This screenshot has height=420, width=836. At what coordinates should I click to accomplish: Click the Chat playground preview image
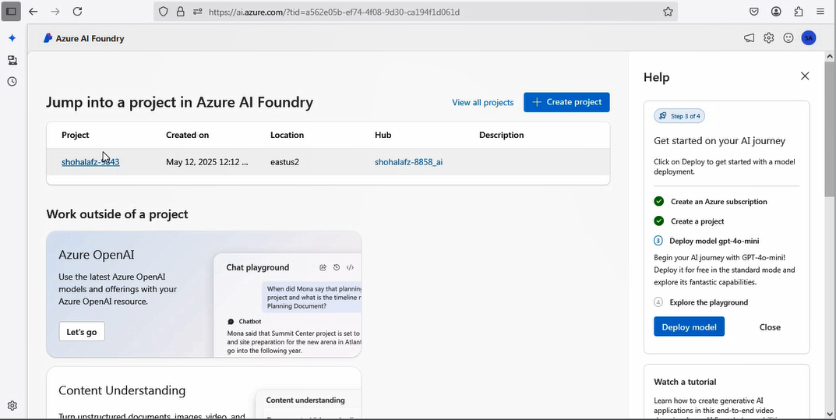(x=287, y=305)
